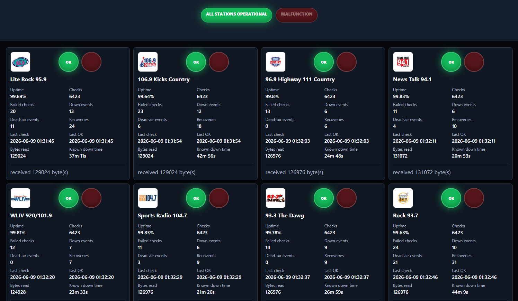
Task: Click the All Stations Operational pill
Action: [x=236, y=15]
